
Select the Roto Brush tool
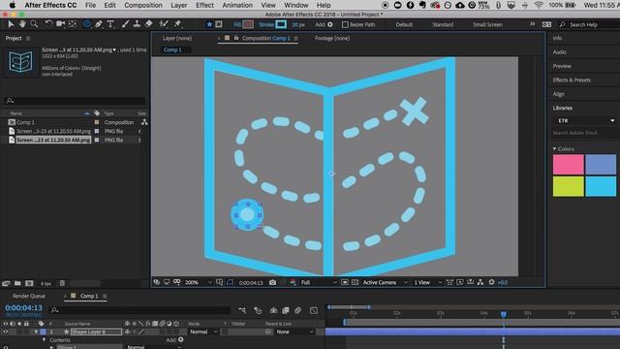point(164,24)
